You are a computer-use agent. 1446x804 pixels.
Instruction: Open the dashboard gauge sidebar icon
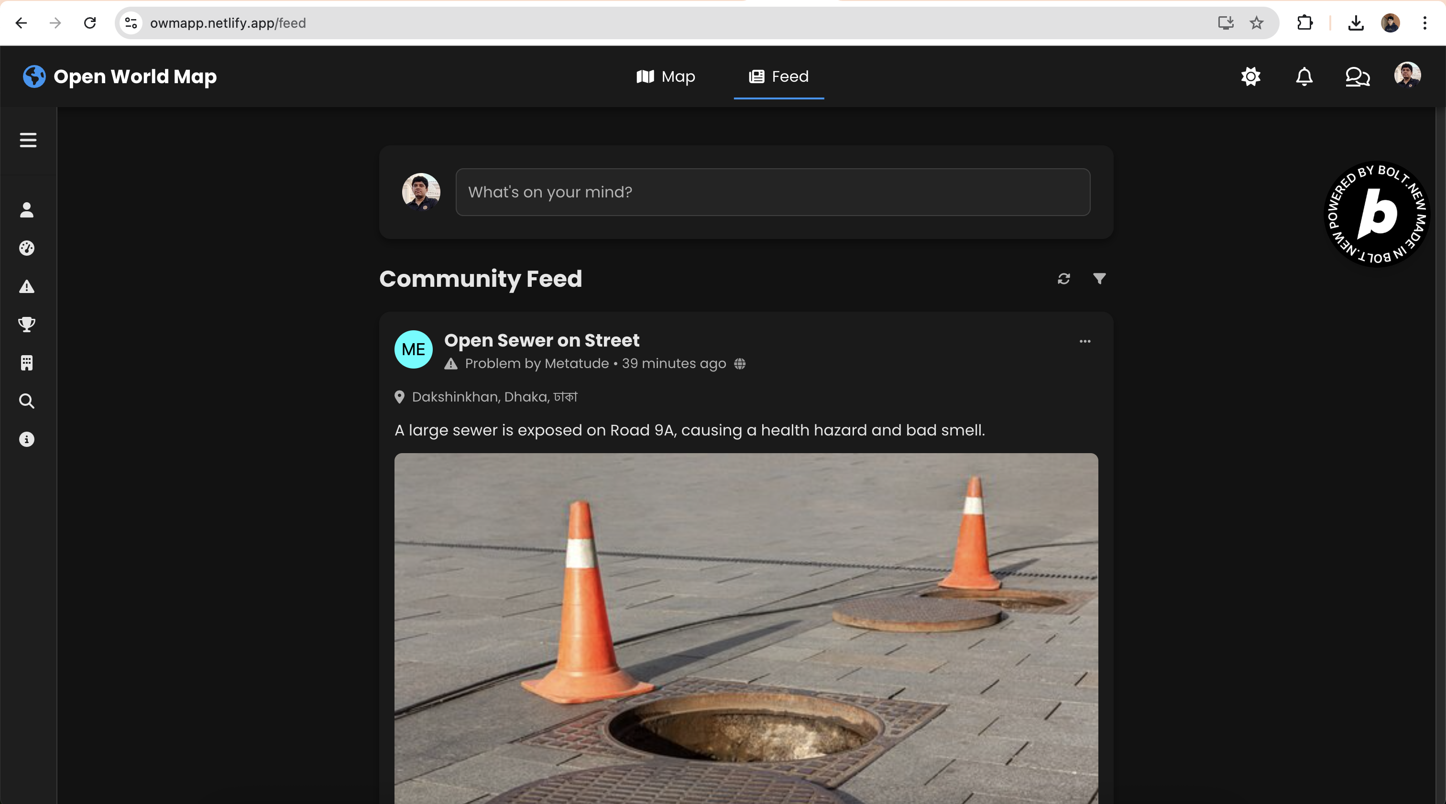(x=27, y=248)
